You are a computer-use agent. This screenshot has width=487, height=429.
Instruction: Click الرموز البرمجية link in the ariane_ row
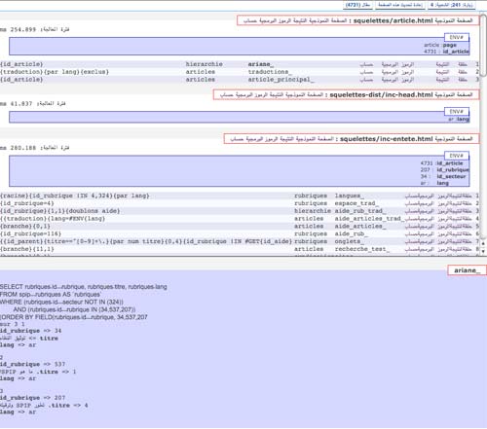pos(397,64)
